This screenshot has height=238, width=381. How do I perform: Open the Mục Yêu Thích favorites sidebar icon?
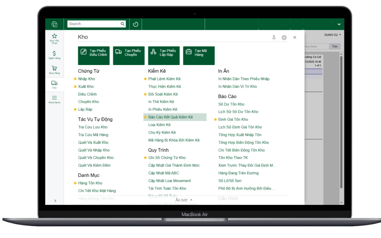[54, 38]
